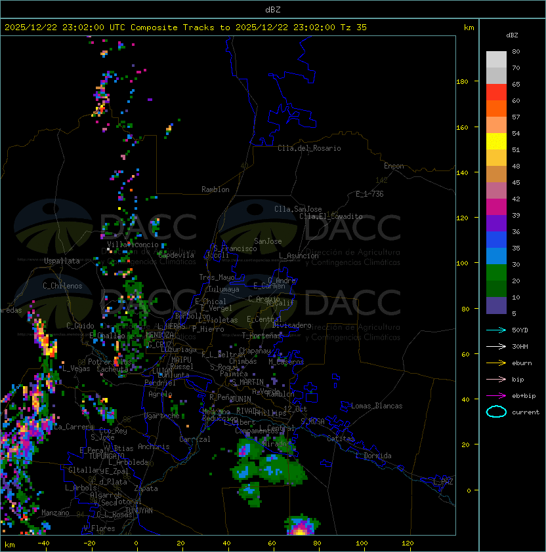Image resolution: width=546 pixels, height=552 pixels.
Task: Click the Encon place label
Action: 394,166
